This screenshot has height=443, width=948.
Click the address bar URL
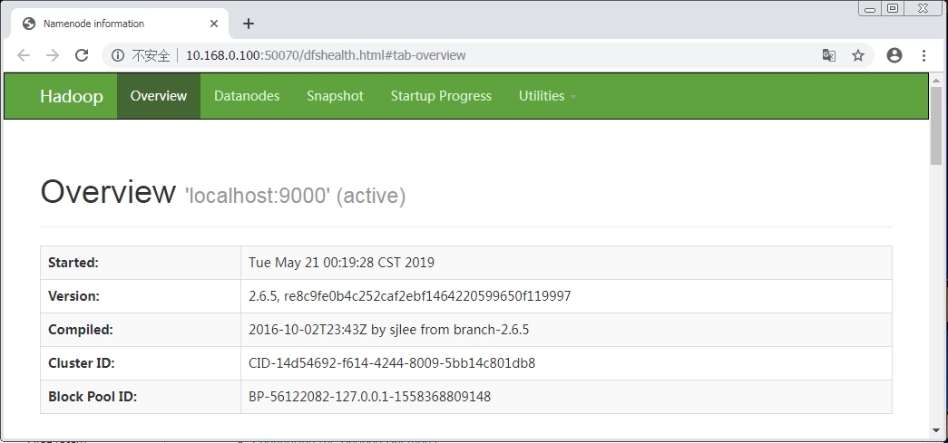(326, 55)
